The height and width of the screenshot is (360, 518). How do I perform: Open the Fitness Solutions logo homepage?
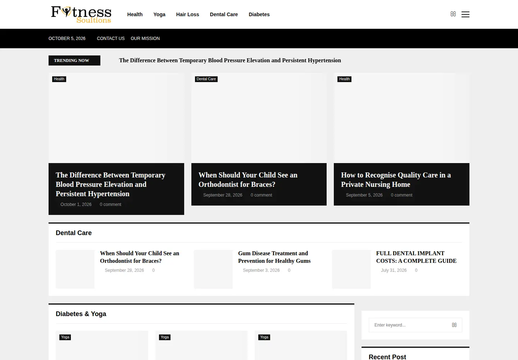pos(81,14)
